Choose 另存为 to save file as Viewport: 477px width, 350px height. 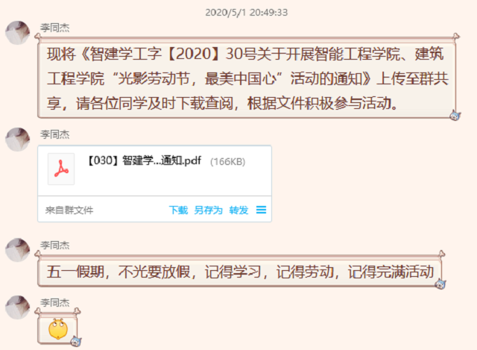pos(208,210)
